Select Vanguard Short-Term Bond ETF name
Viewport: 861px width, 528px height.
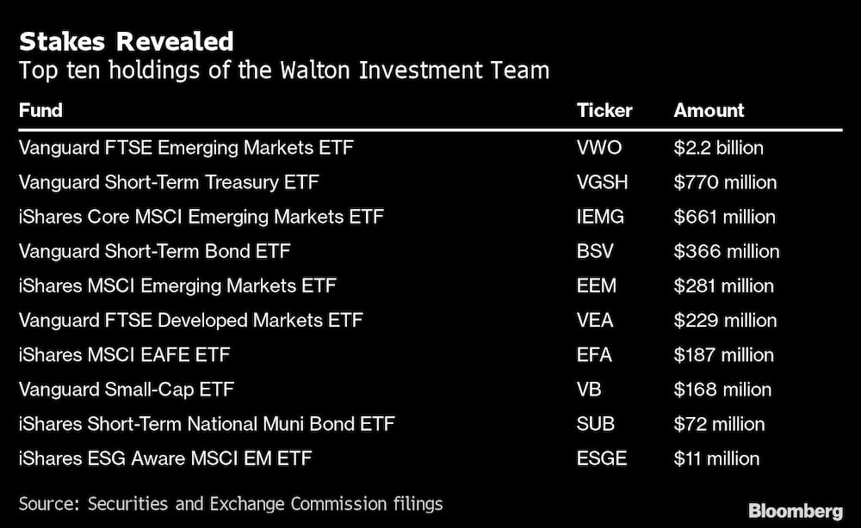154,251
